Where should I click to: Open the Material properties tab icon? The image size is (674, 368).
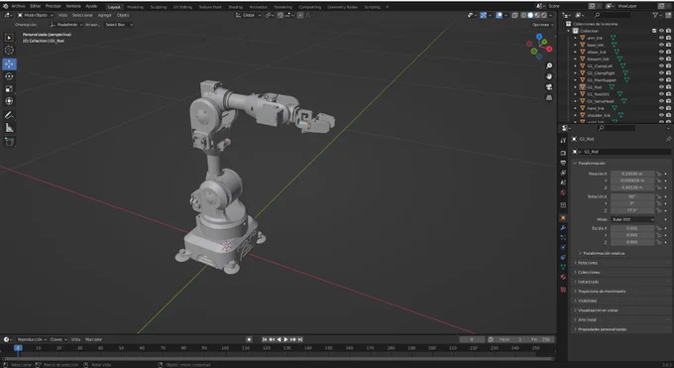(x=563, y=277)
